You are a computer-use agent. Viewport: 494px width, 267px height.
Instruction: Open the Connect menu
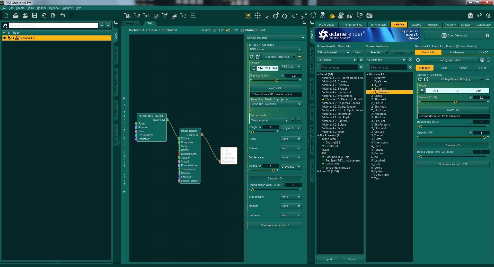(x=54, y=8)
